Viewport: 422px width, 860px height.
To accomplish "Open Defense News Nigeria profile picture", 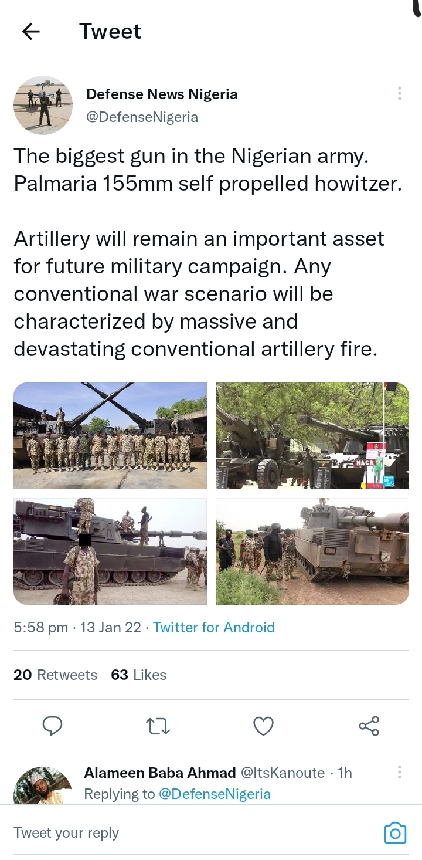I will click(43, 105).
